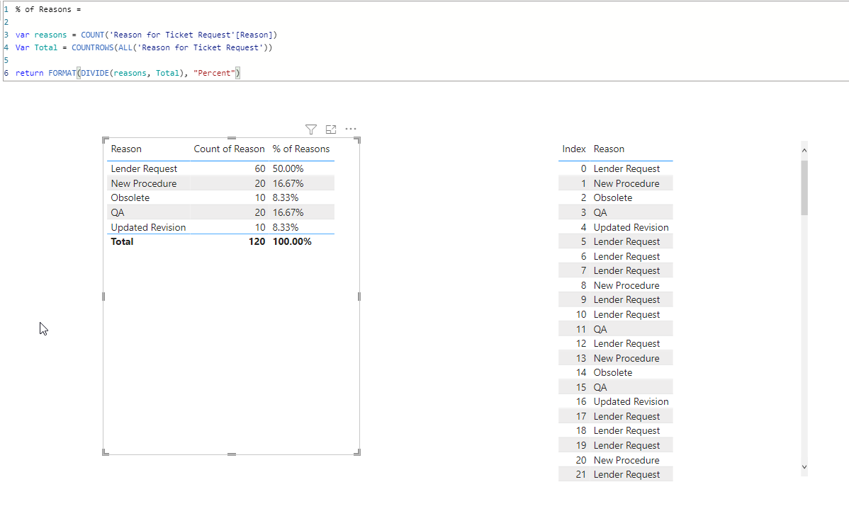This screenshot has width=849, height=511.
Task: Click the right table's scrollbar thumb
Action: [x=804, y=188]
